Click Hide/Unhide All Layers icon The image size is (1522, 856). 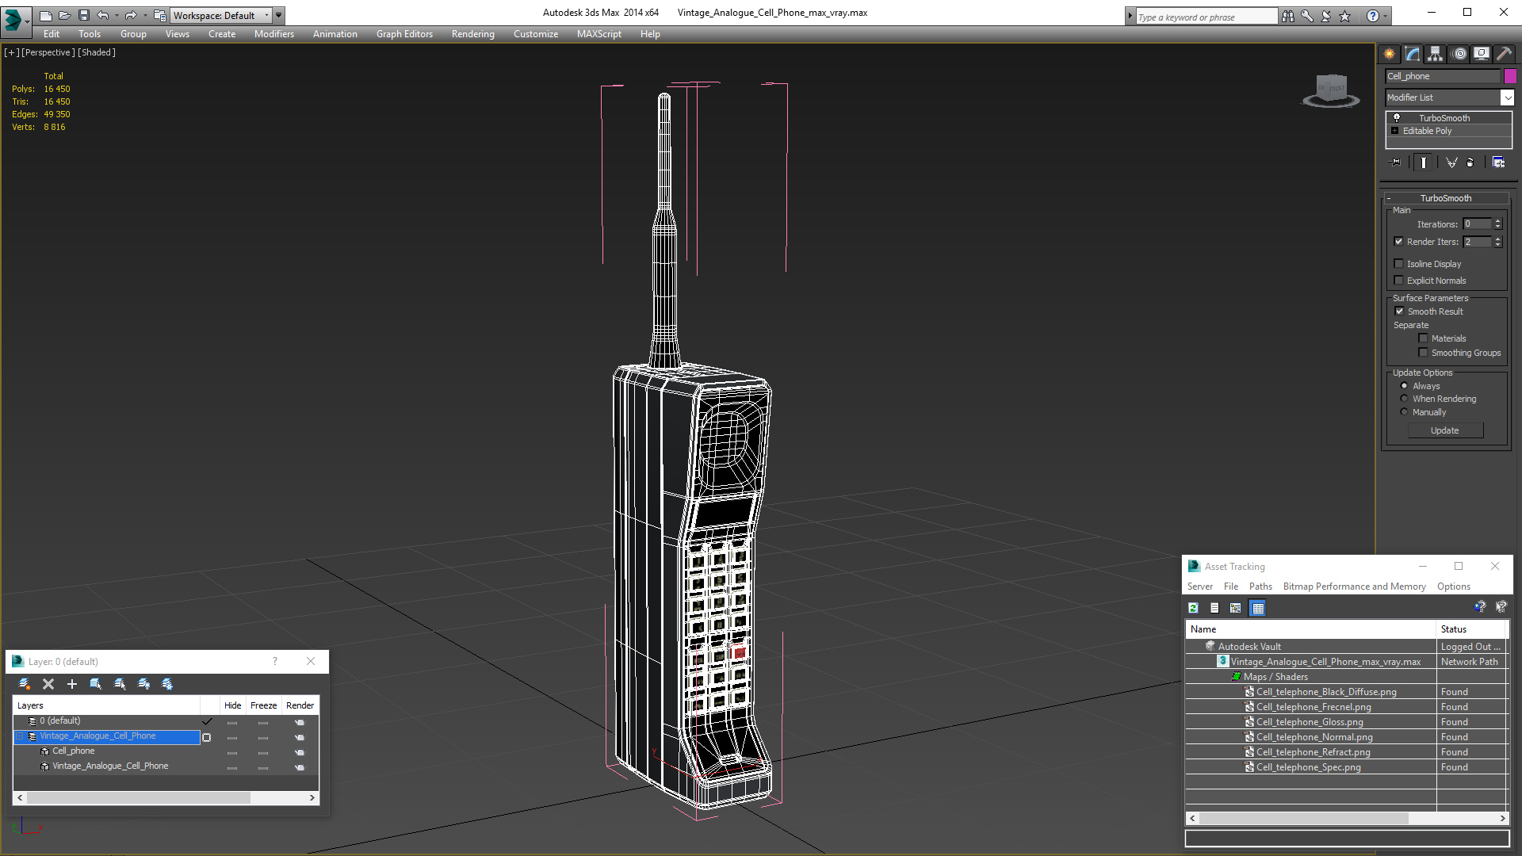143,684
